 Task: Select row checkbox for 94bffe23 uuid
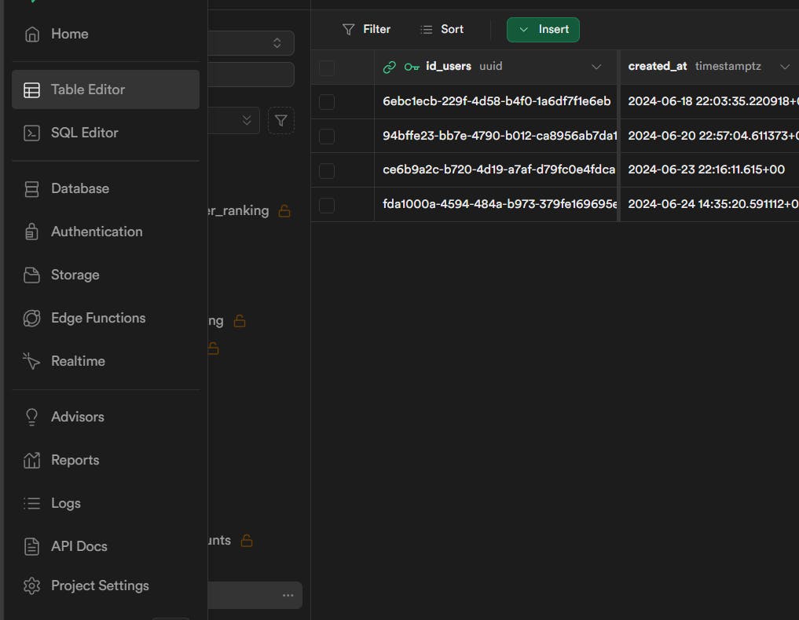327,137
